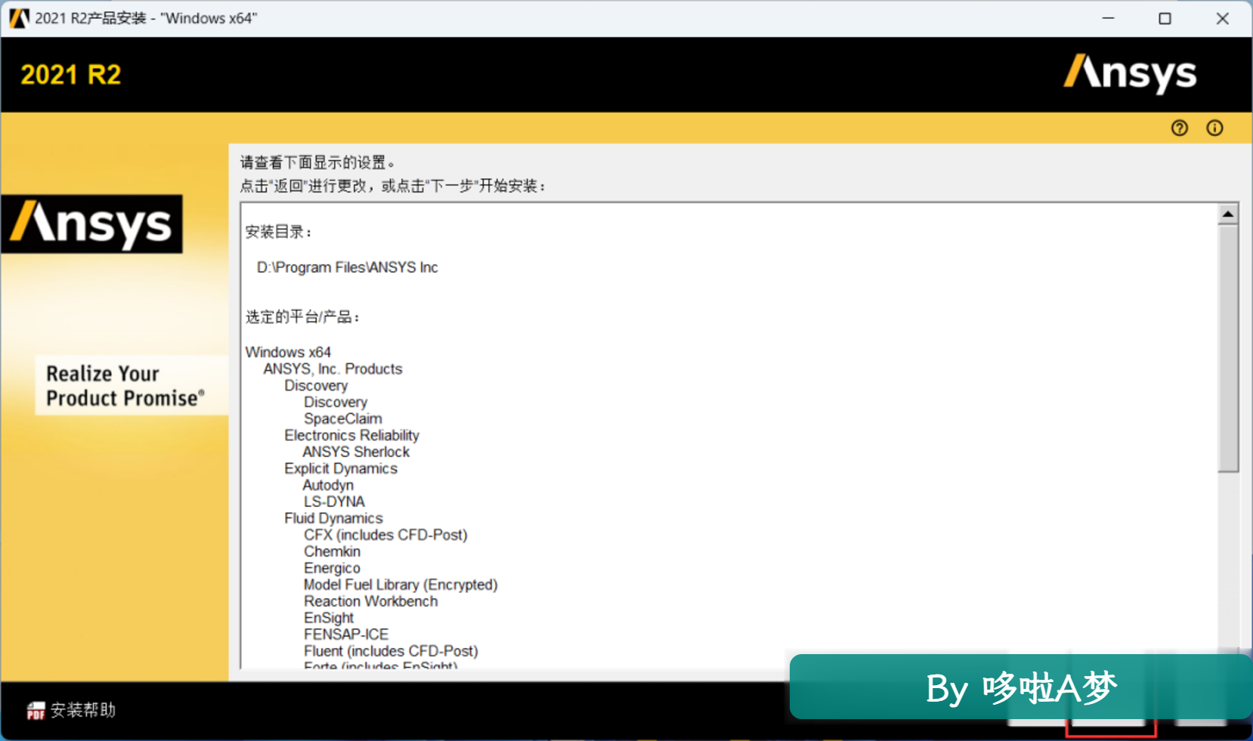Minimize the installer window
This screenshot has height=741, width=1253.
click(1108, 18)
